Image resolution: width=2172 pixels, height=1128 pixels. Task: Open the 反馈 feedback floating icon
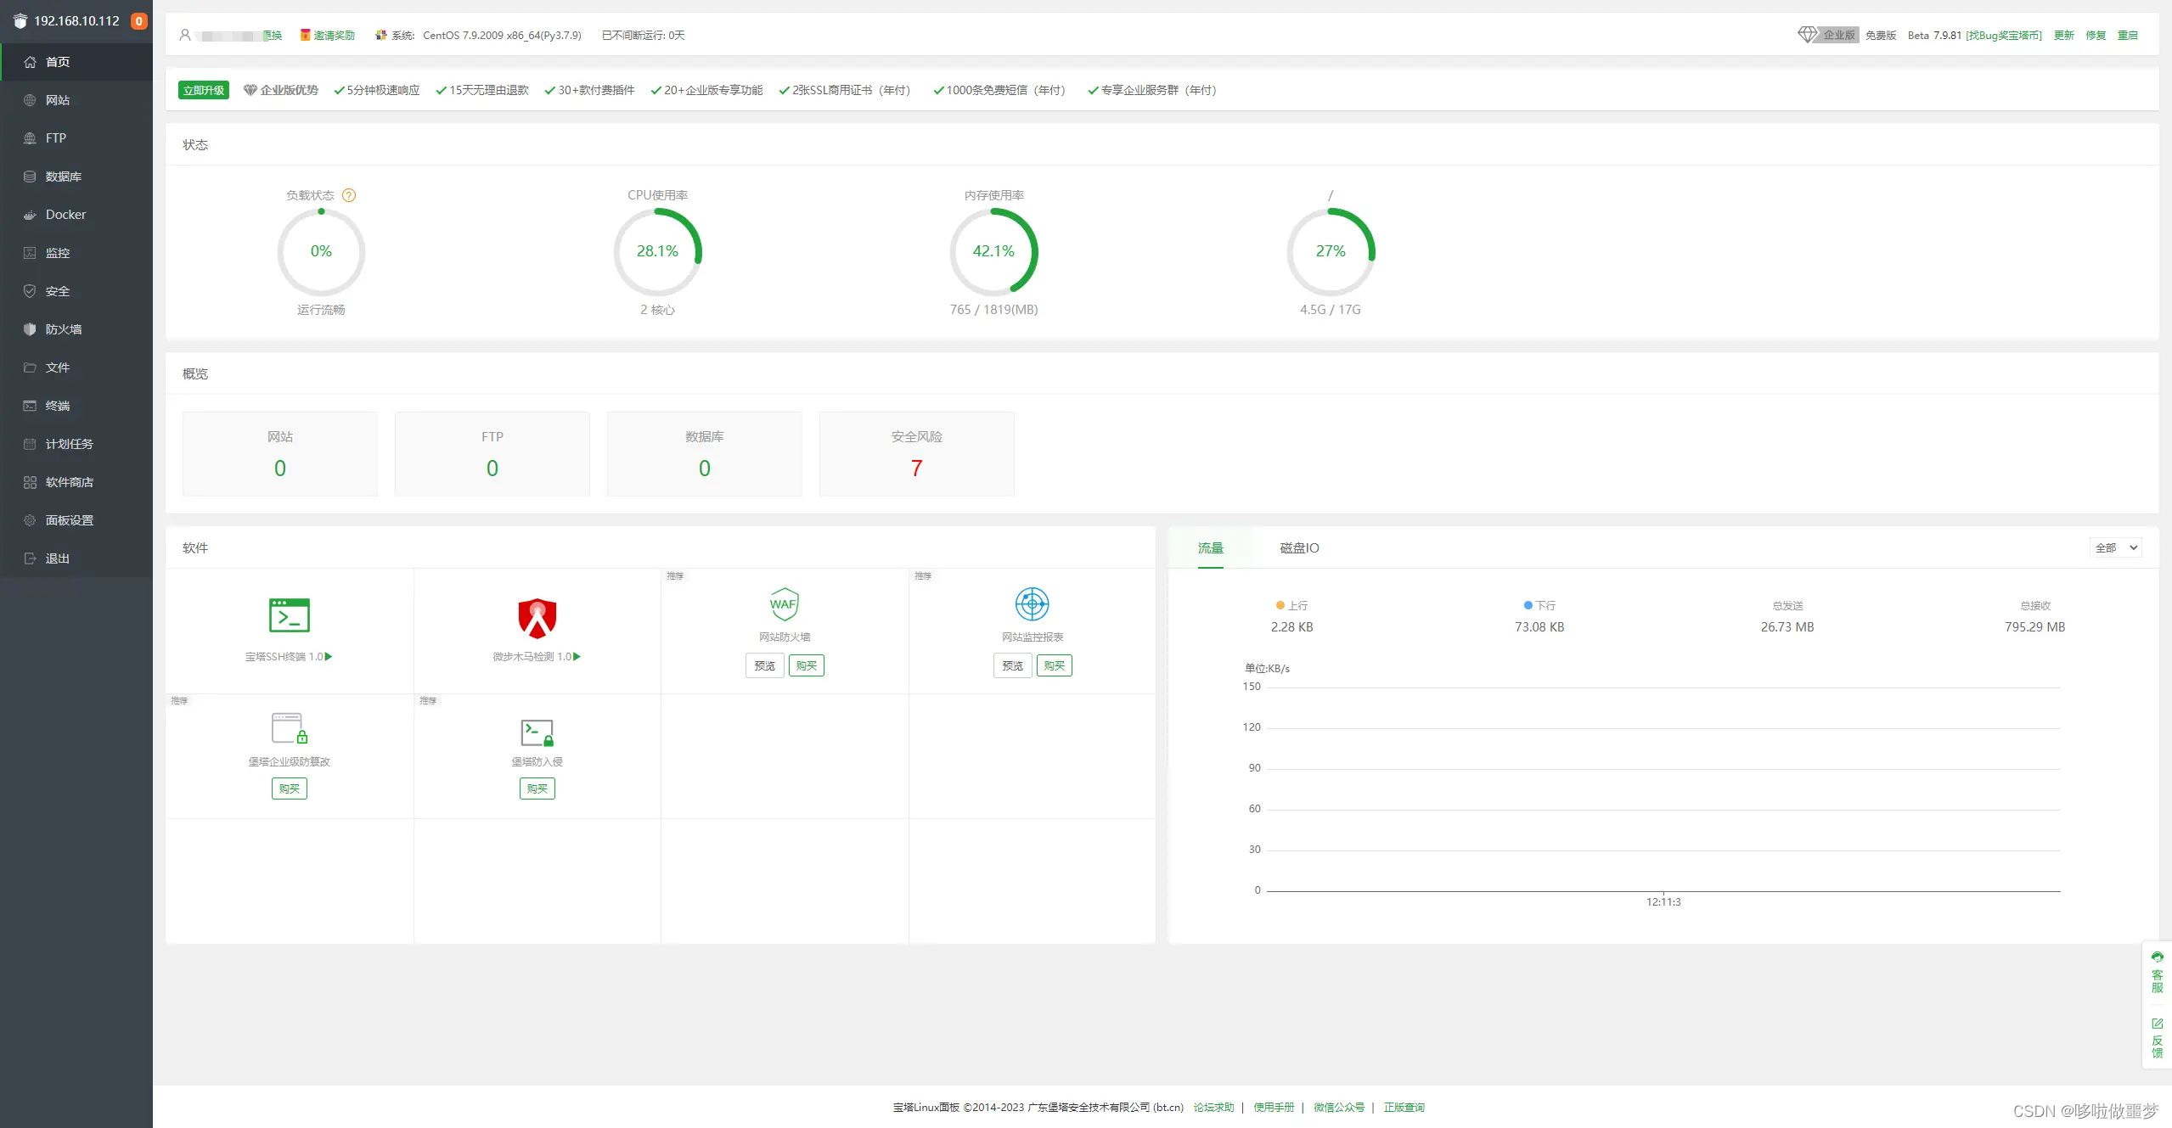2157,1038
